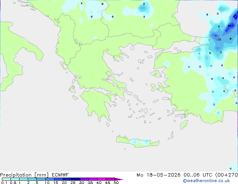238x184 pixels.
Task: Click the 20–25 mm legend color swatch
Action: [67, 179]
